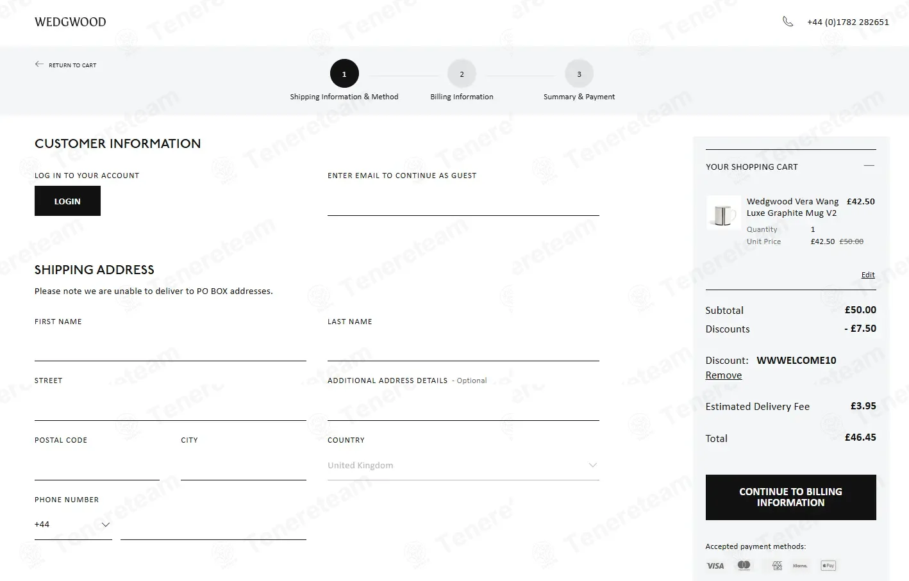Remove the WWWELCOME10 discount code
Image resolution: width=909 pixels, height=581 pixels.
click(724, 375)
